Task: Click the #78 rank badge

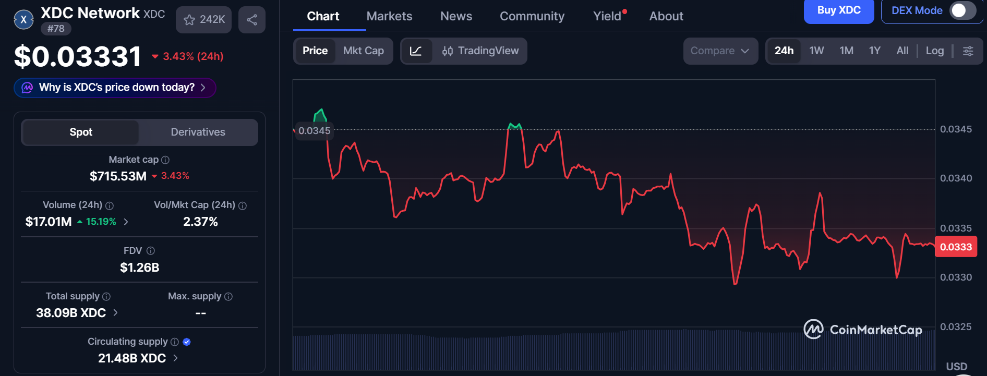Action: [56, 29]
